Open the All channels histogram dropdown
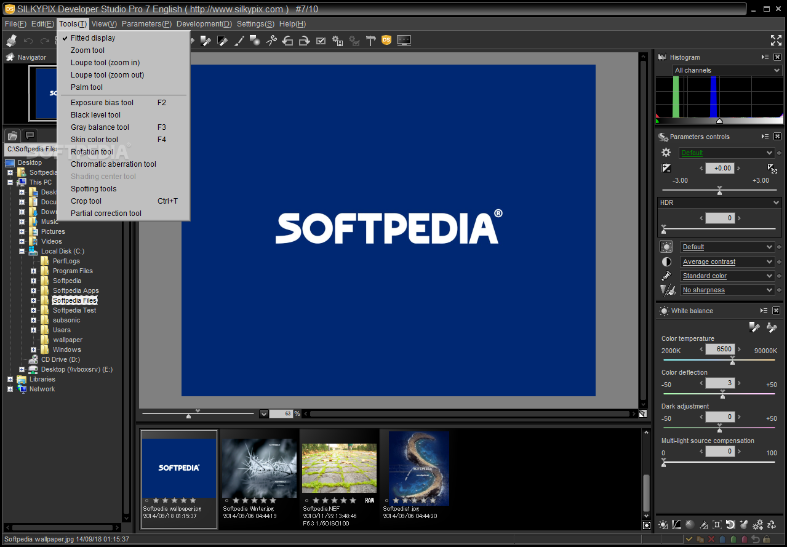The width and height of the screenshot is (787, 547). [x=727, y=70]
